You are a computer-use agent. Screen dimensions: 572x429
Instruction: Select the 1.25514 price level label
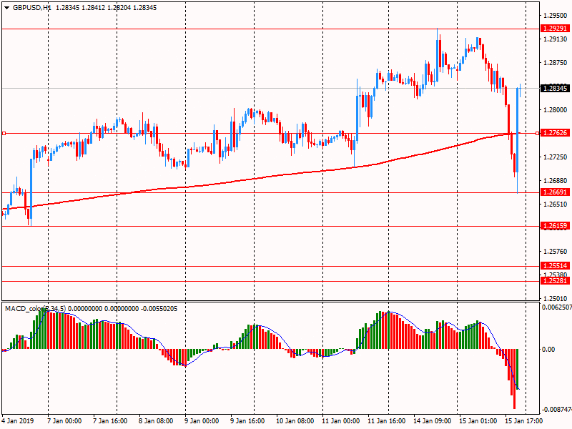click(555, 266)
